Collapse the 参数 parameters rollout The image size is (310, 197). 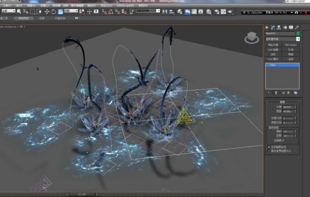click(x=282, y=102)
